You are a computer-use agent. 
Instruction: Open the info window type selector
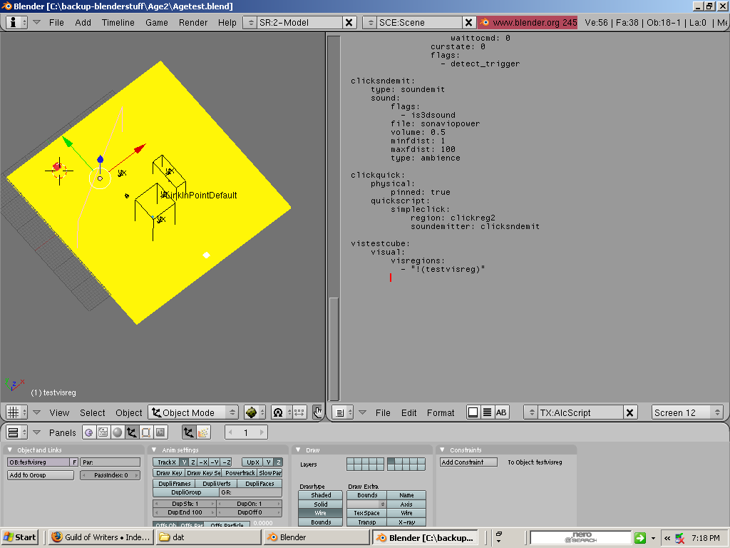pos(17,22)
